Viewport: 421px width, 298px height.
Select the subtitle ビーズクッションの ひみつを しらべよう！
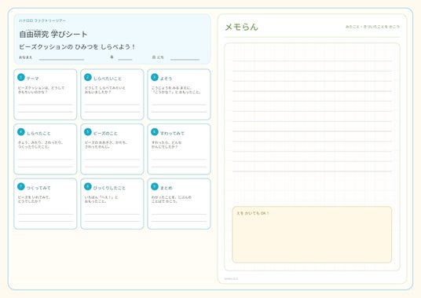coord(77,46)
